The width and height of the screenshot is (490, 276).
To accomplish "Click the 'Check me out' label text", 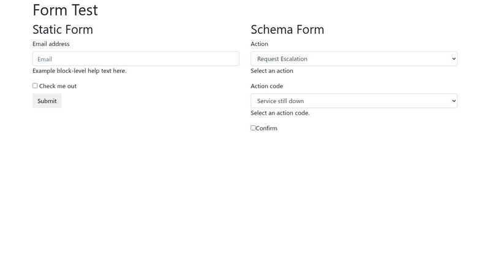I will click(58, 86).
